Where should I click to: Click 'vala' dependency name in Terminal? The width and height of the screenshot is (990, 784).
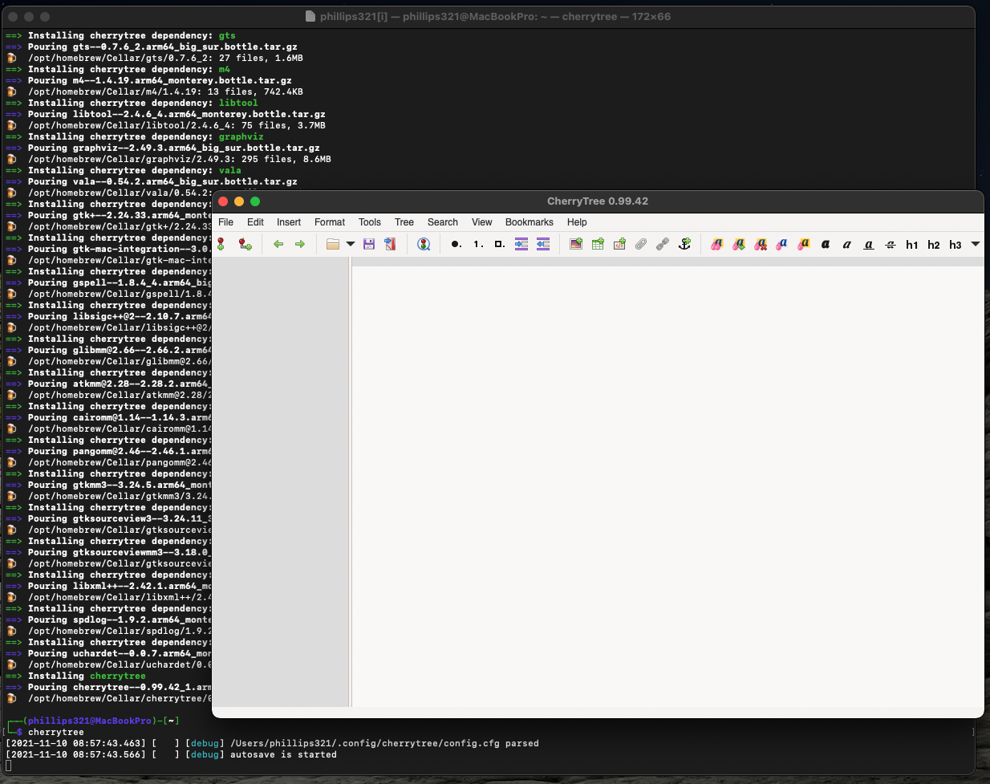point(230,170)
